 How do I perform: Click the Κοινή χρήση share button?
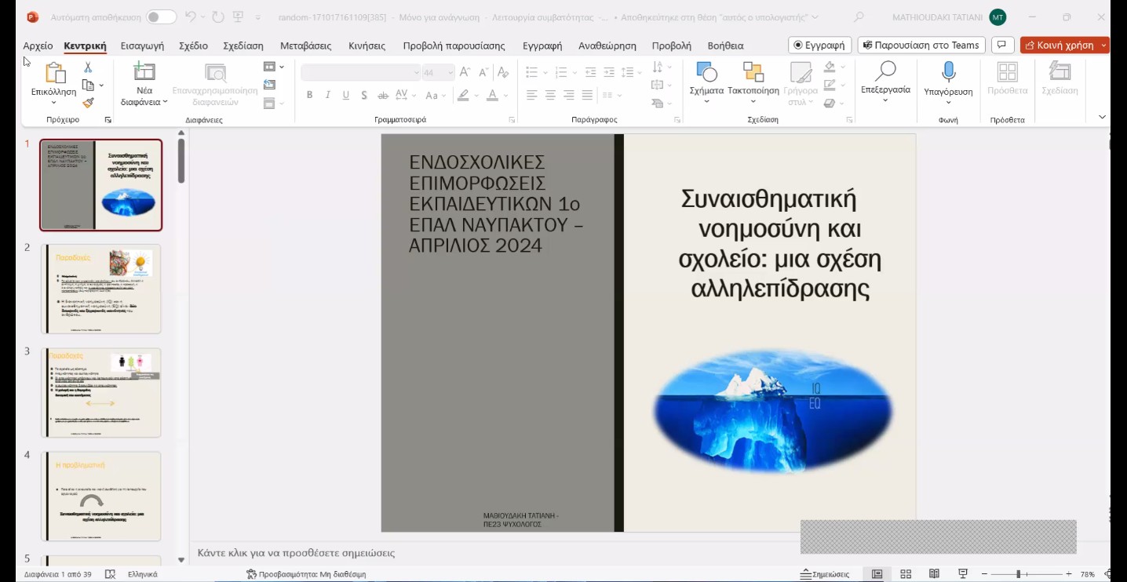1060,45
